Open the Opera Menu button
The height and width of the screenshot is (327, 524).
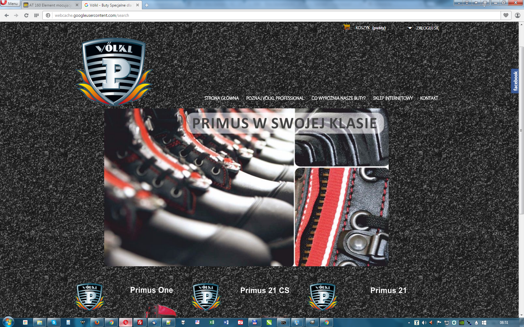[x=10, y=3]
